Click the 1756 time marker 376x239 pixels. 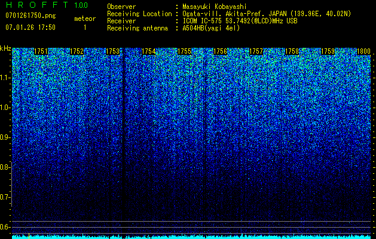coord(220,51)
